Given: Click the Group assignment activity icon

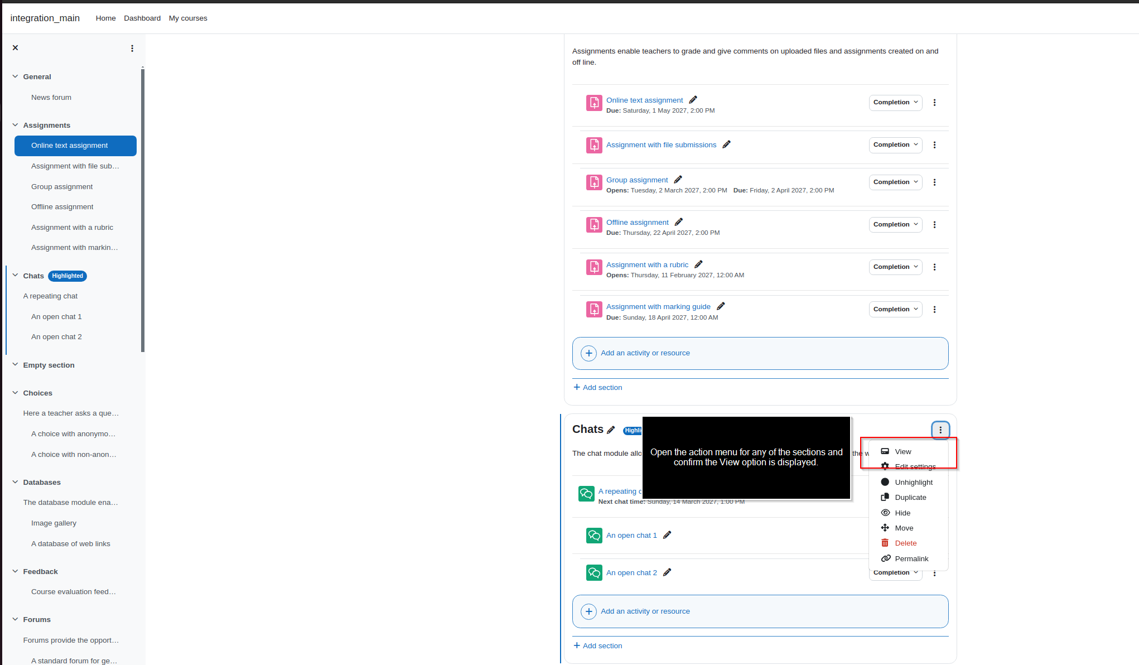Looking at the screenshot, I should 594,182.
